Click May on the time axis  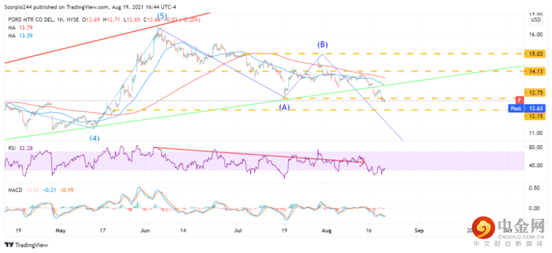(x=60, y=231)
